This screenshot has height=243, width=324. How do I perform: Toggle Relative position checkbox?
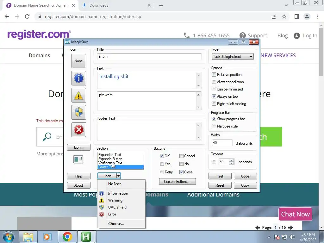214,75
